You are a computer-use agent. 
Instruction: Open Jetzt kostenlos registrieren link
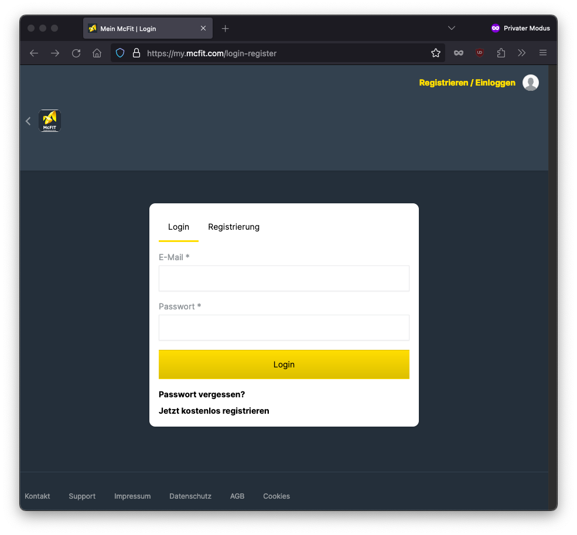pyautogui.click(x=214, y=411)
